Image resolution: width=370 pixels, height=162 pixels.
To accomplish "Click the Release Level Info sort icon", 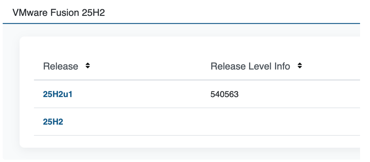I will (x=300, y=66).
